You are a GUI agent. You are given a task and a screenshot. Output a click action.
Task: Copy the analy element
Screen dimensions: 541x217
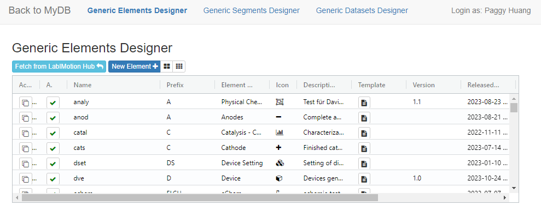[25, 103]
